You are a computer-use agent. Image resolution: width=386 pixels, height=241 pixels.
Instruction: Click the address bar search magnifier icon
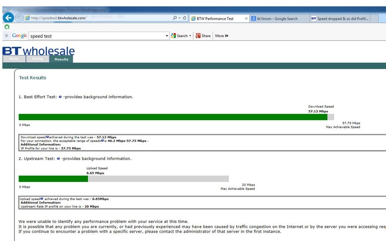tap(175, 18)
